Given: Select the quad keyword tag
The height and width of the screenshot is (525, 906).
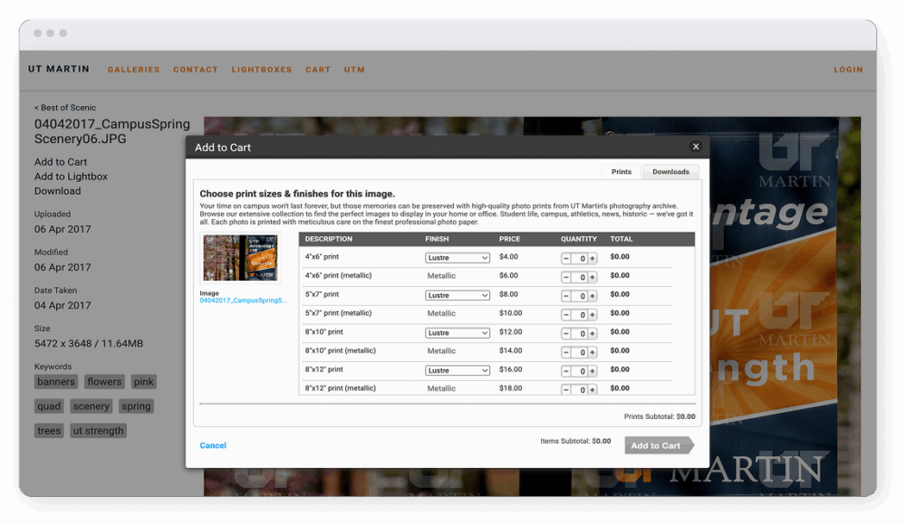Looking at the screenshot, I should [x=49, y=406].
